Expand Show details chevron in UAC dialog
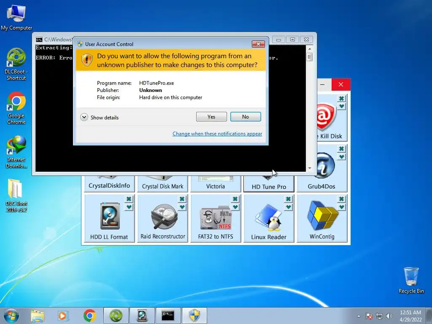The width and height of the screenshot is (432, 324). (84, 117)
